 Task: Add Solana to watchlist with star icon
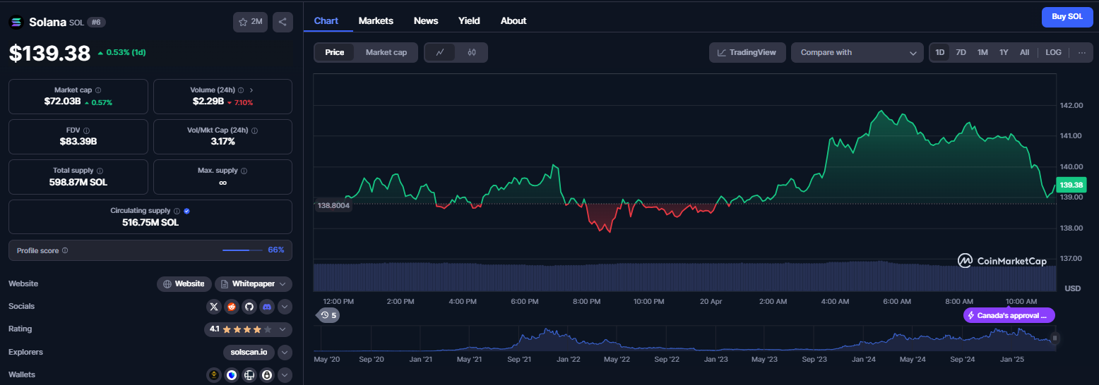click(250, 22)
